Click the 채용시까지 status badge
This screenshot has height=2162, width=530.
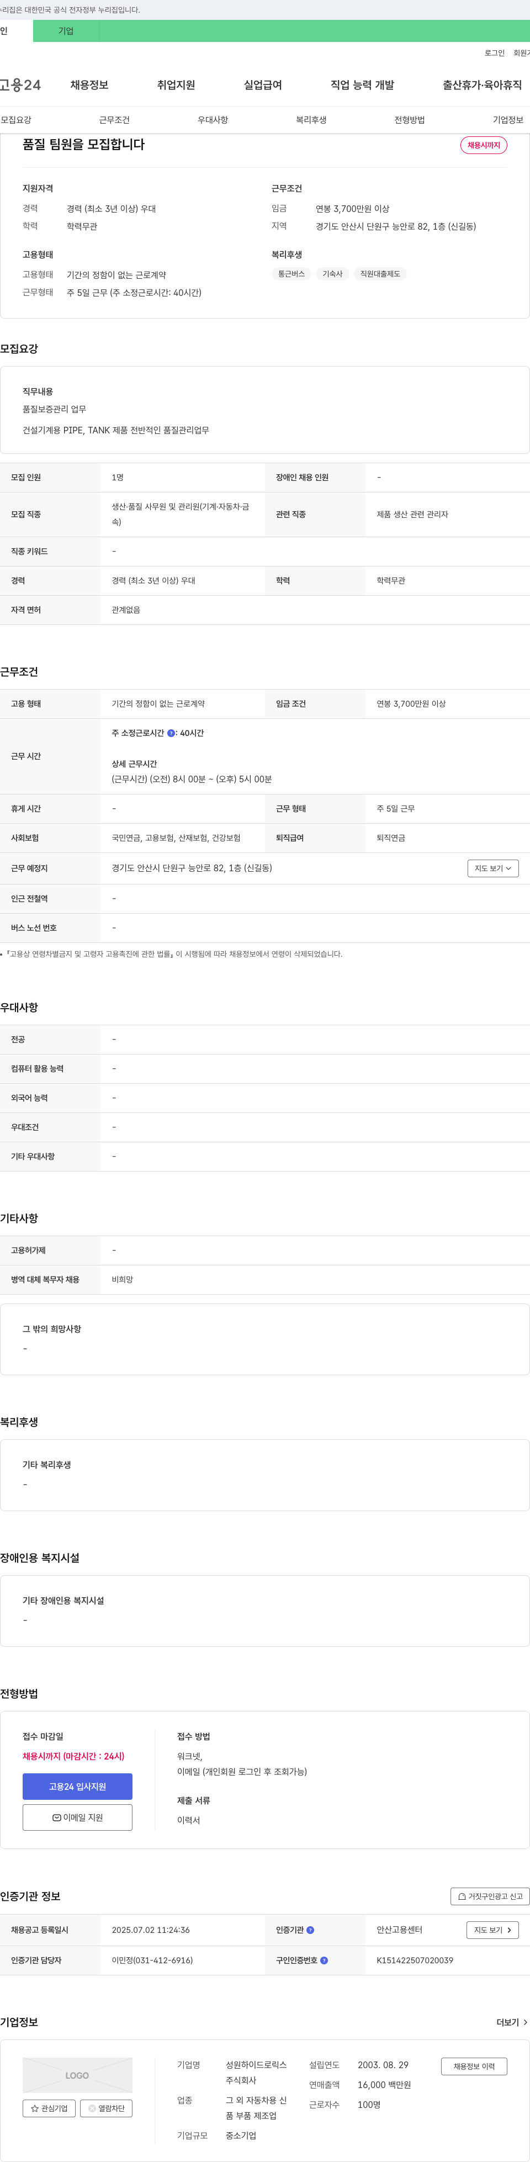click(x=484, y=145)
